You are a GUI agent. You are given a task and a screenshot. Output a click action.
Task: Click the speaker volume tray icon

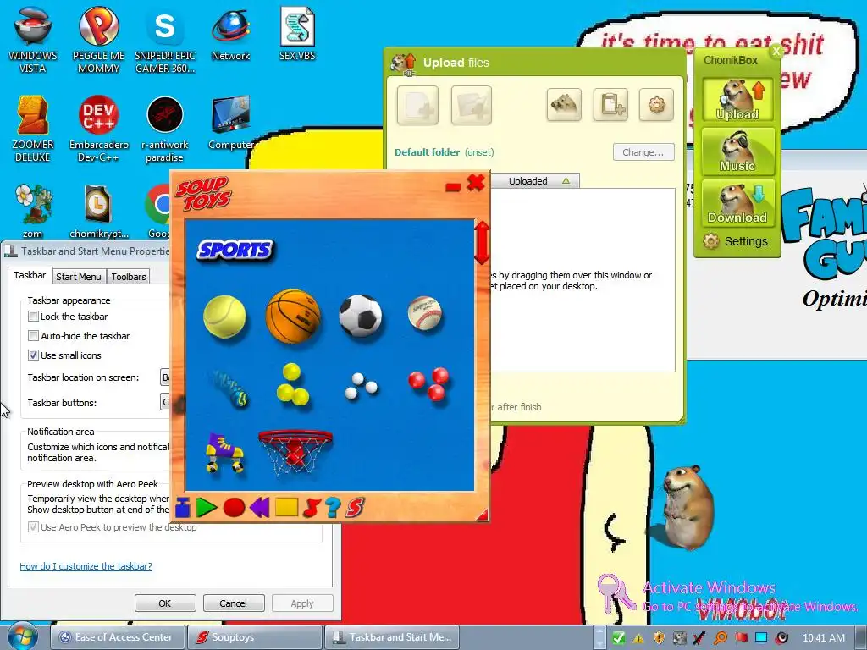(x=781, y=638)
